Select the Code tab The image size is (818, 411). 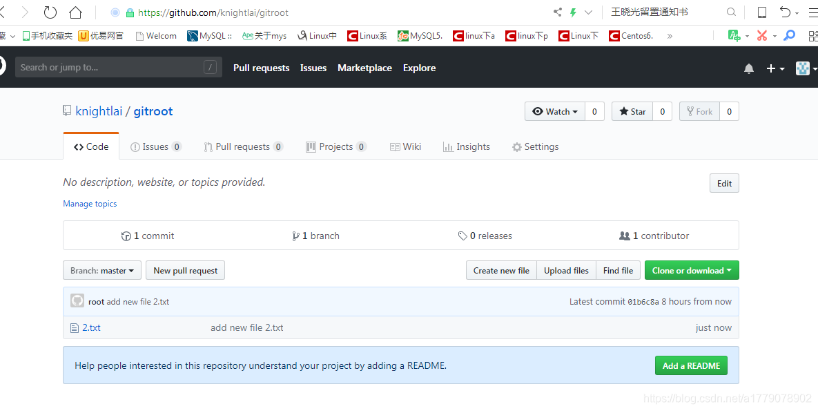(x=91, y=146)
